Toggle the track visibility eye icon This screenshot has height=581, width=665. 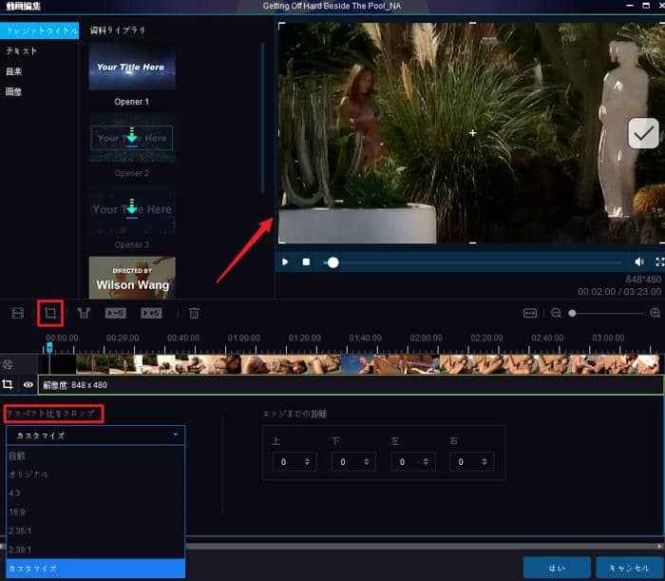point(28,385)
